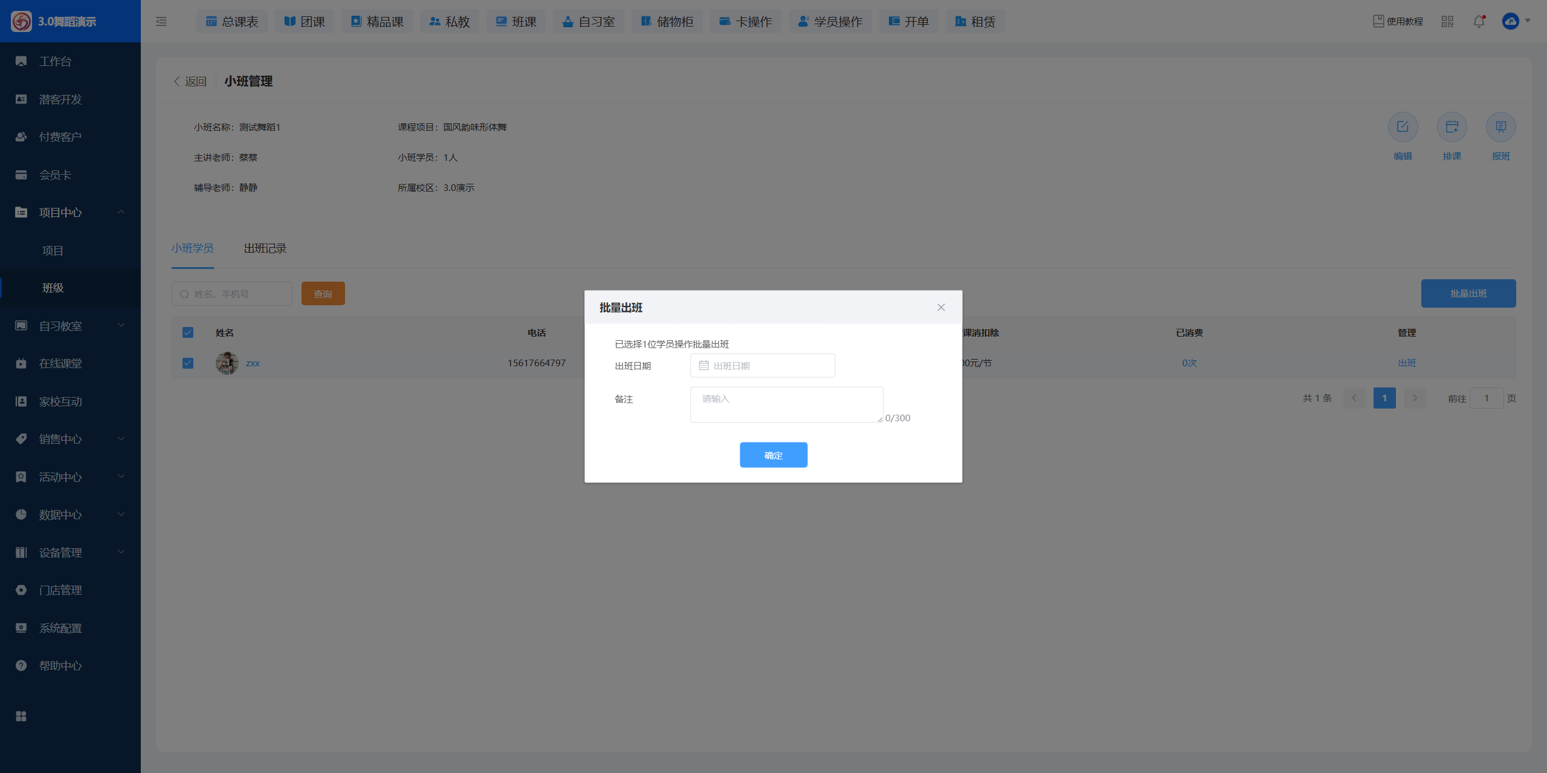Viewport: 1547px width, 773px height.
Task: Collapse sidebar with the hamburger icon
Action: (x=161, y=22)
